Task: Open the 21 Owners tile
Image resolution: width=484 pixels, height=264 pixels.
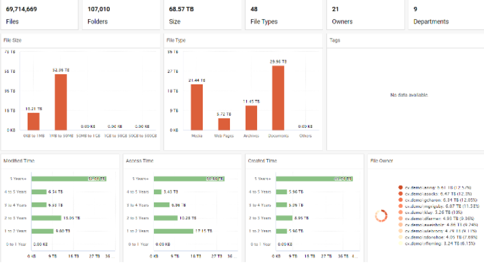Action: click(365, 15)
